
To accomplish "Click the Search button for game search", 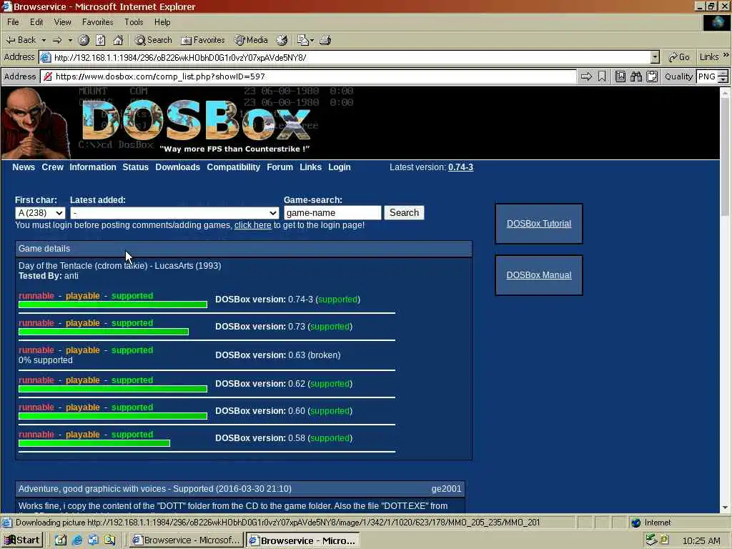I will [x=405, y=213].
